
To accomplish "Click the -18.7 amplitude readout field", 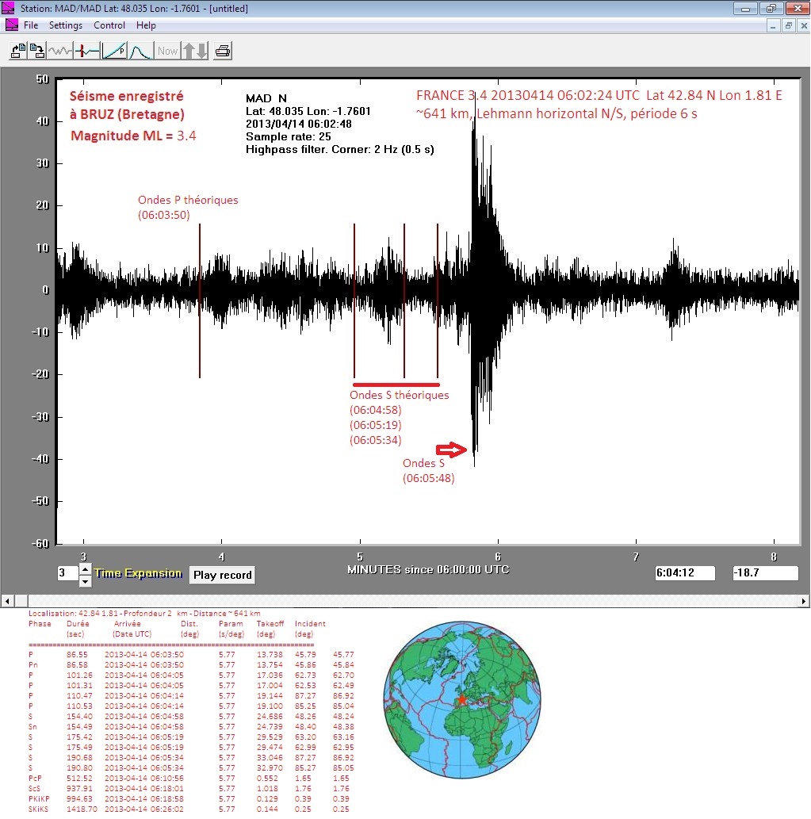I will pos(764,573).
